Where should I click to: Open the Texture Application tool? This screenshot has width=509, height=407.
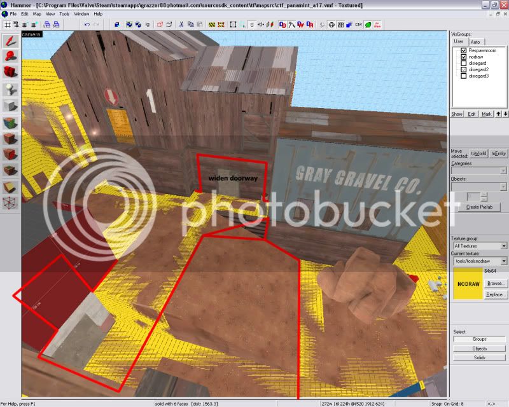(x=10, y=123)
